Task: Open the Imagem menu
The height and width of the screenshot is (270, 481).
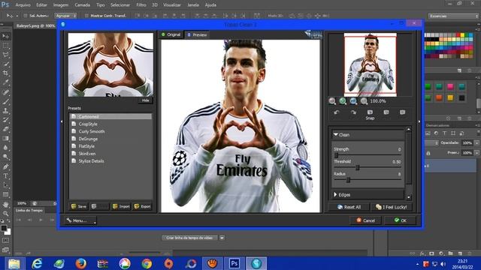Action: pos(61,5)
